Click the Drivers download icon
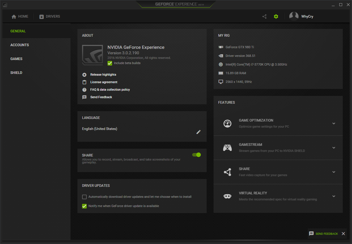The width and height of the screenshot is (352, 244). click(x=42, y=17)
